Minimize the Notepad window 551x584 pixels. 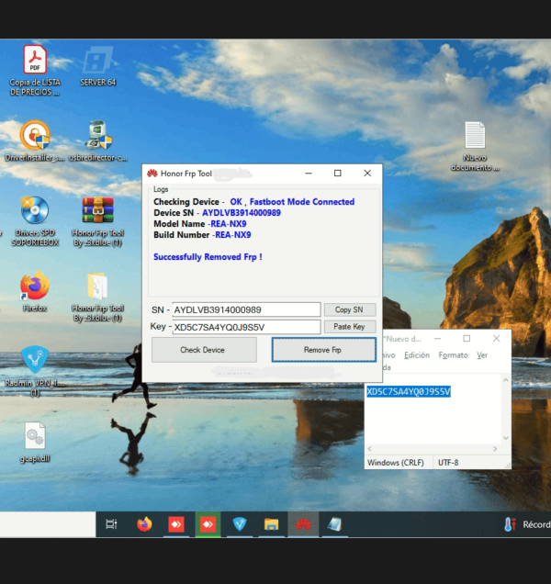(437, 339)
